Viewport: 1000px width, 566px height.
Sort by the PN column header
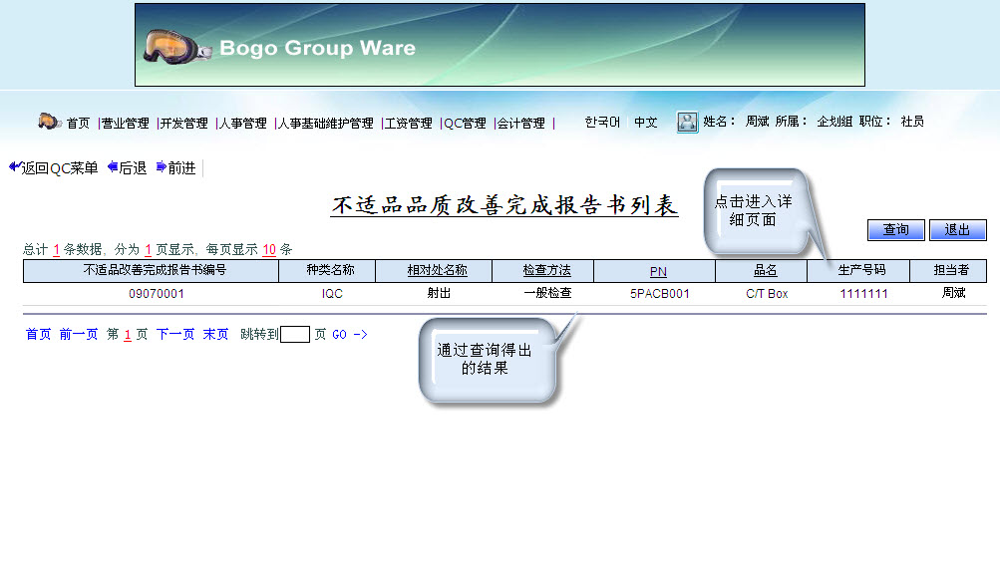658,271
